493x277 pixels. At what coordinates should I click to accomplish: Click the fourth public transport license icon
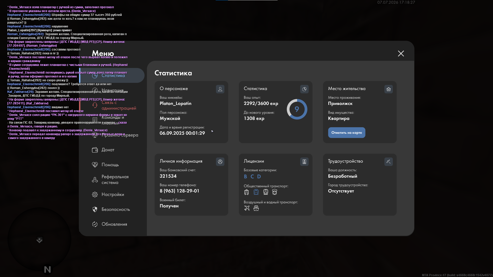coord(275,192)
